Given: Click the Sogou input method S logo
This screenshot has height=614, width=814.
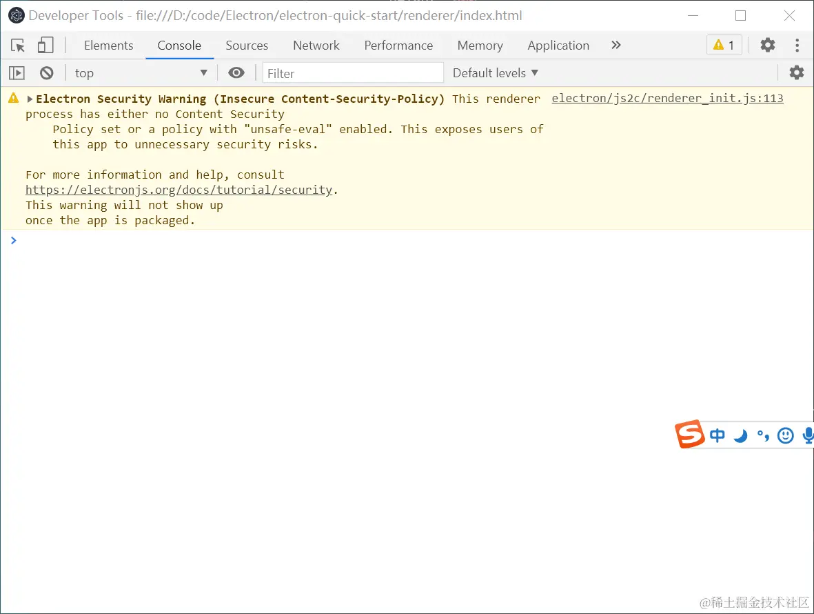Looking at the screenshot, I should click(x=689, y=434).
